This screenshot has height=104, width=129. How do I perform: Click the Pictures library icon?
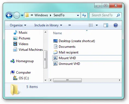point(15,38)
